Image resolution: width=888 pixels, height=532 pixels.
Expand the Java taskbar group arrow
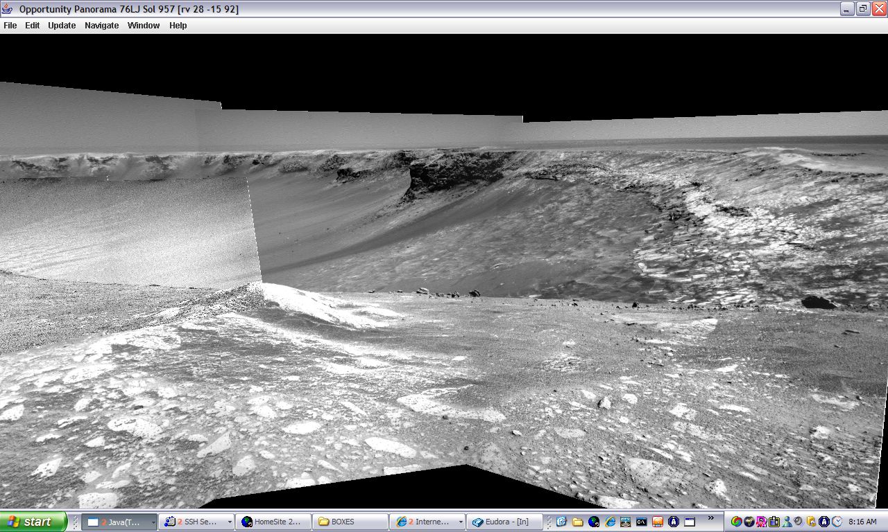click(x=152, y=522)
